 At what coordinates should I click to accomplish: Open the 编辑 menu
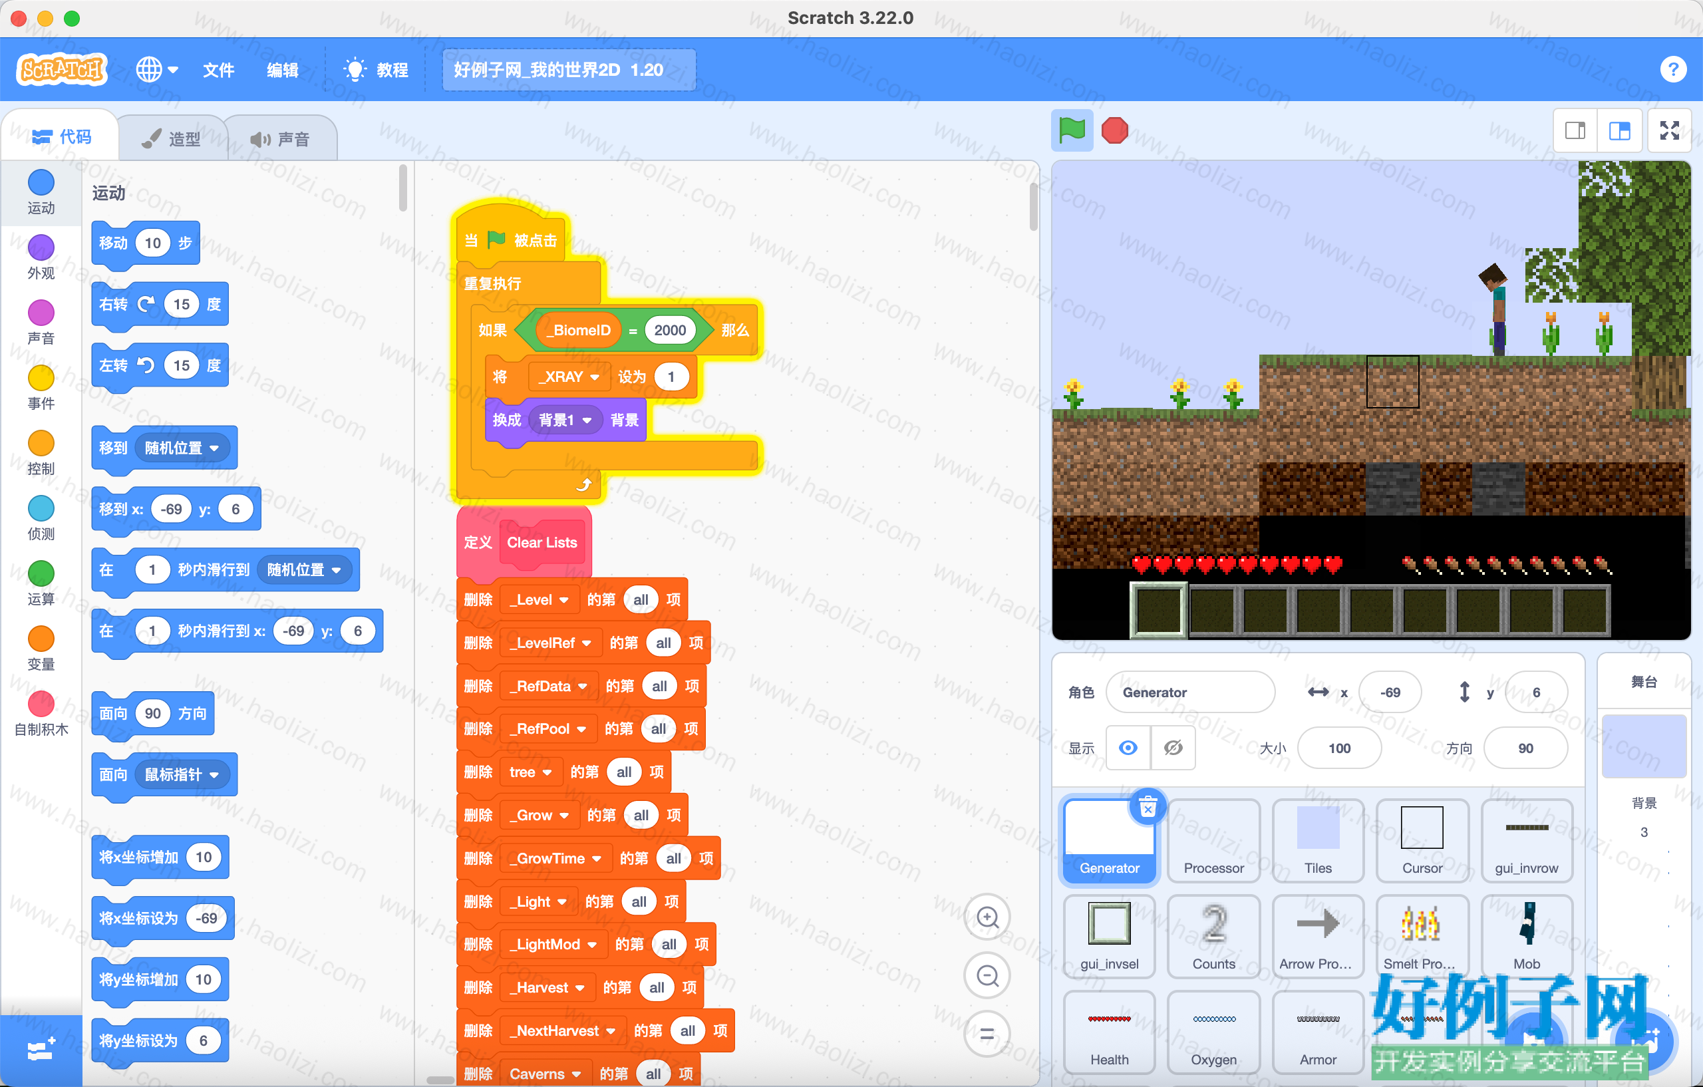[x=282, y=69]
